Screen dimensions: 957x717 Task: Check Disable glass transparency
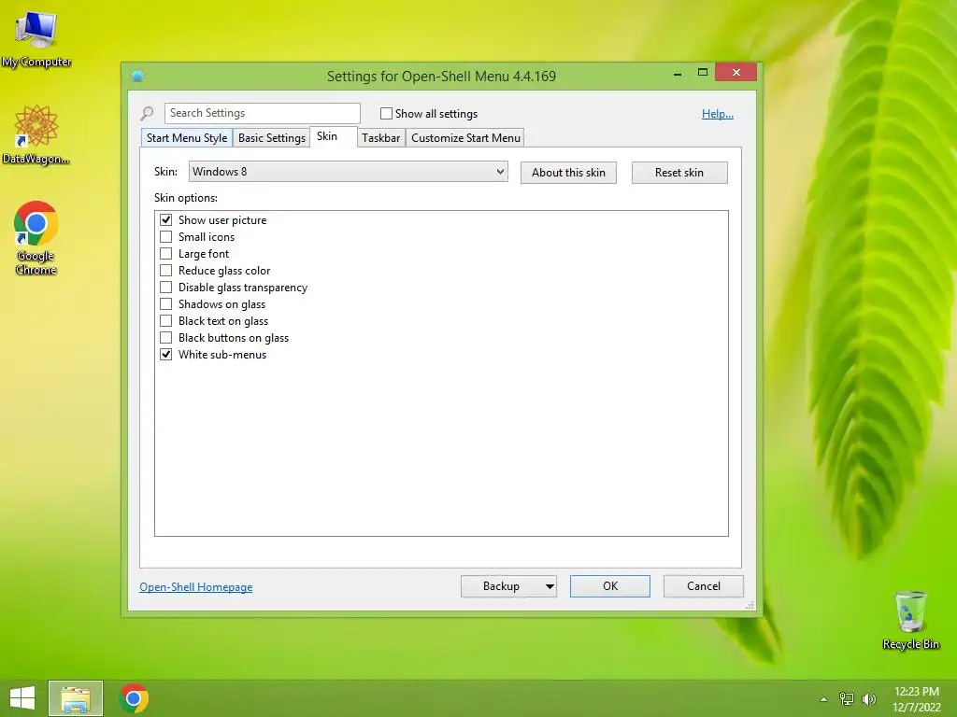166,288
